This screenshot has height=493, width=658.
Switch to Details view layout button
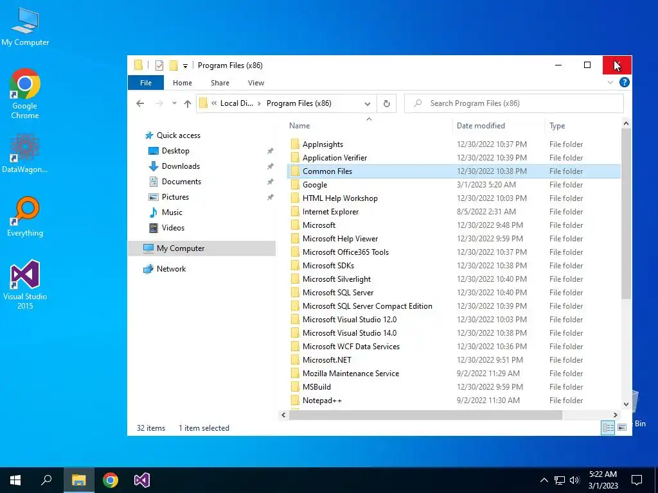pos(608,428)
